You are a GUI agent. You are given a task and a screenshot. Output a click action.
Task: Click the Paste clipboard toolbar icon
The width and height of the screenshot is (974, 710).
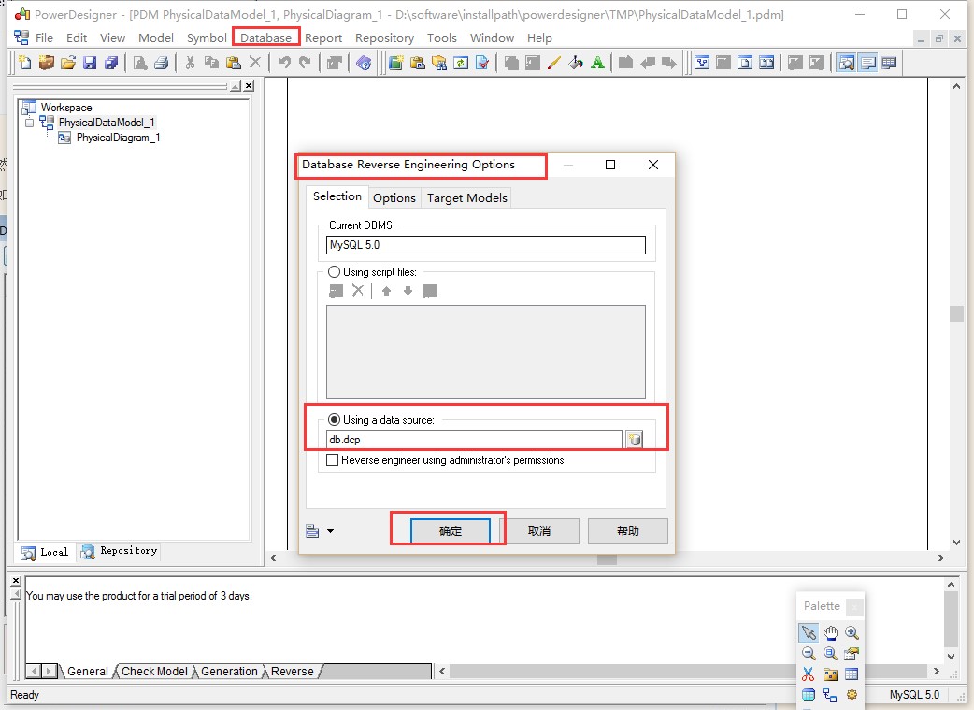pyautogui.click(x=234, y=62)
